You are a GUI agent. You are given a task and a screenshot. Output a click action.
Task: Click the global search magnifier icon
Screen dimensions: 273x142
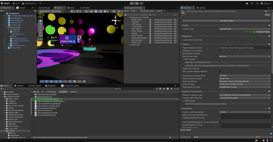257,3
